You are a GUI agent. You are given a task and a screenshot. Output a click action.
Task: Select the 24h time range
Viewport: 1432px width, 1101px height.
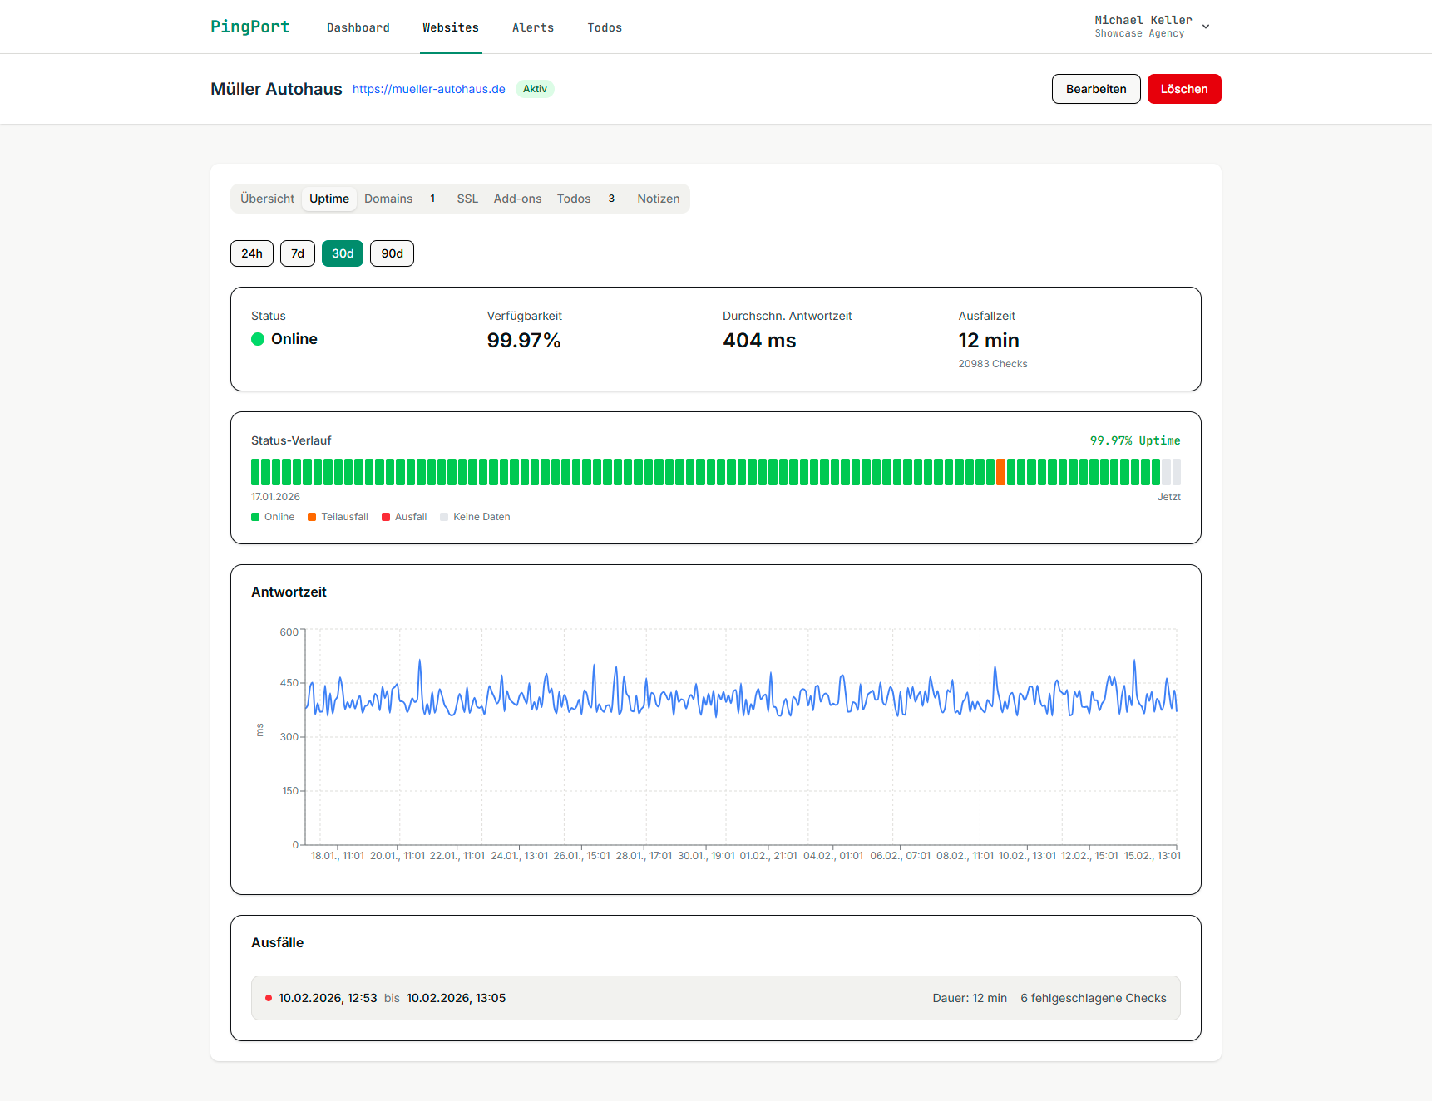click(251, 253)
